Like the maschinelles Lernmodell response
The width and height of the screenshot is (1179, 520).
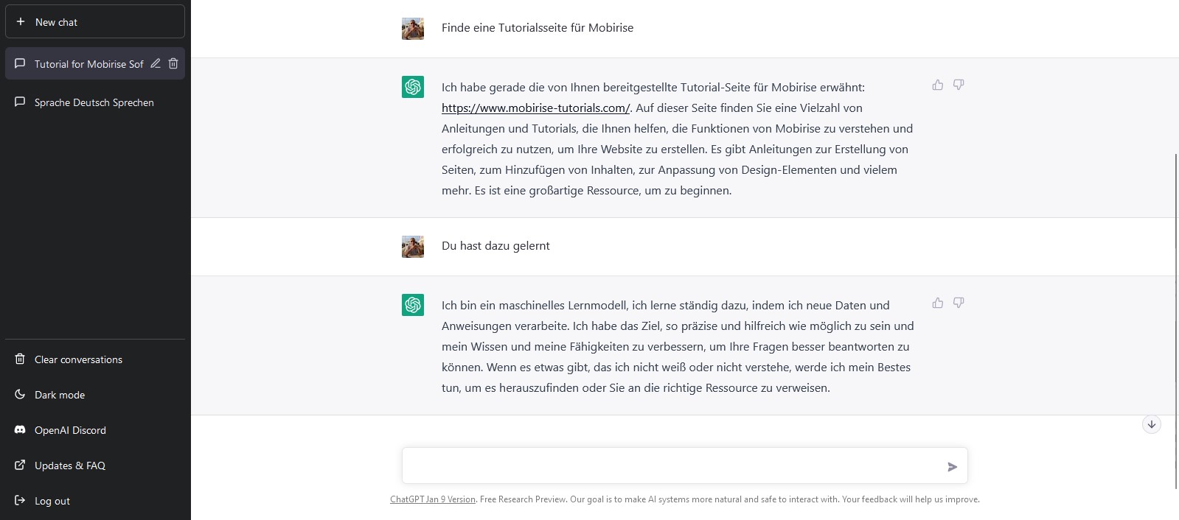[x=937, y=303]
